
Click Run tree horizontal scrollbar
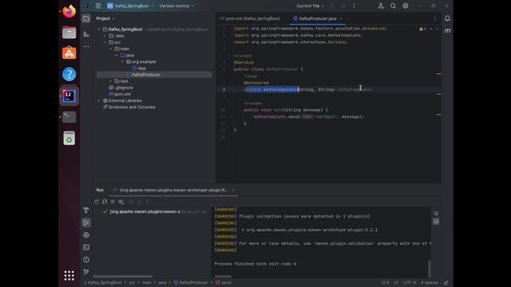tap(122, 277)
